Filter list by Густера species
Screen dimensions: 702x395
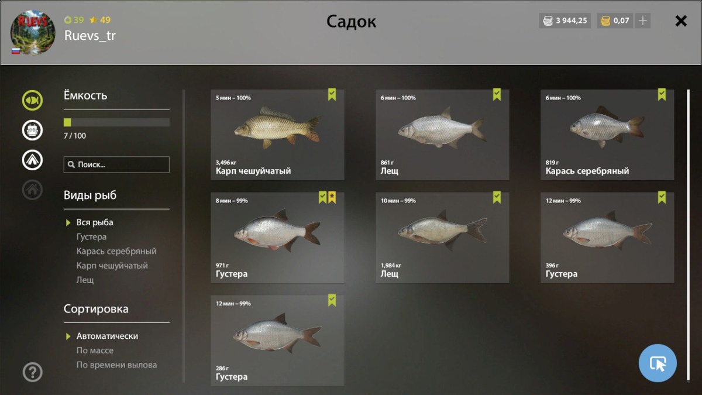click(91, 237)
